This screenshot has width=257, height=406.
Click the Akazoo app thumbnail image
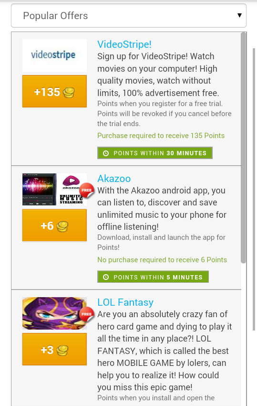54,189
